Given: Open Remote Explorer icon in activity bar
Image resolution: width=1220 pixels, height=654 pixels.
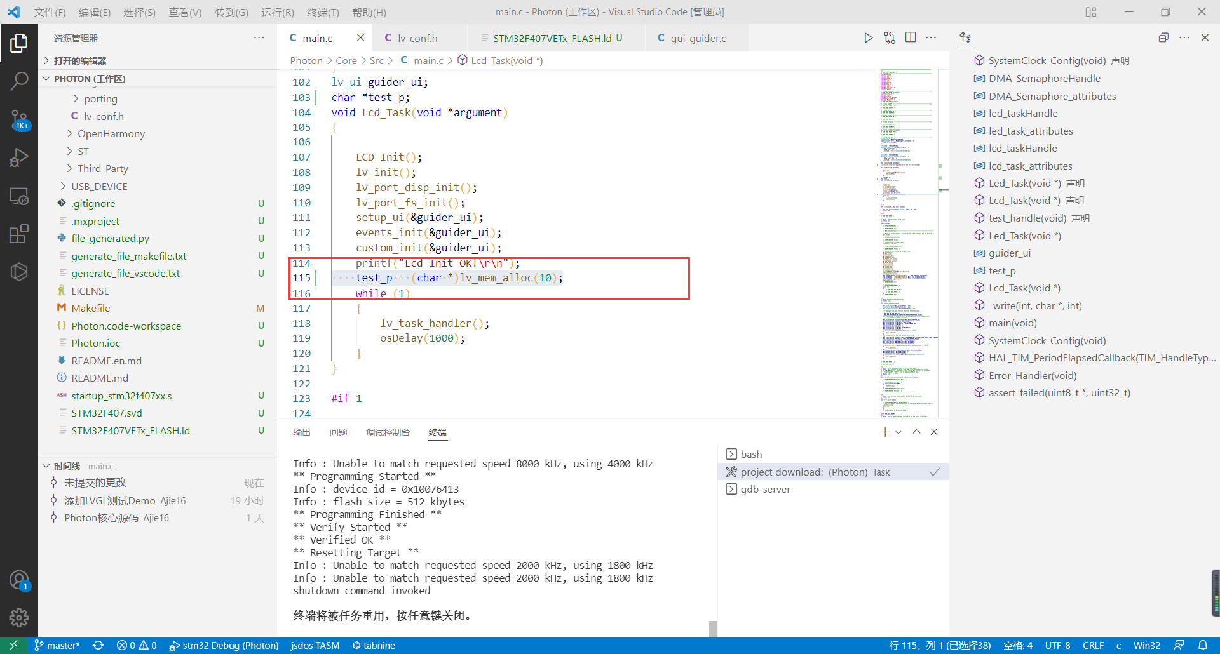Looking at the screenshot, I should click(19, 196).
